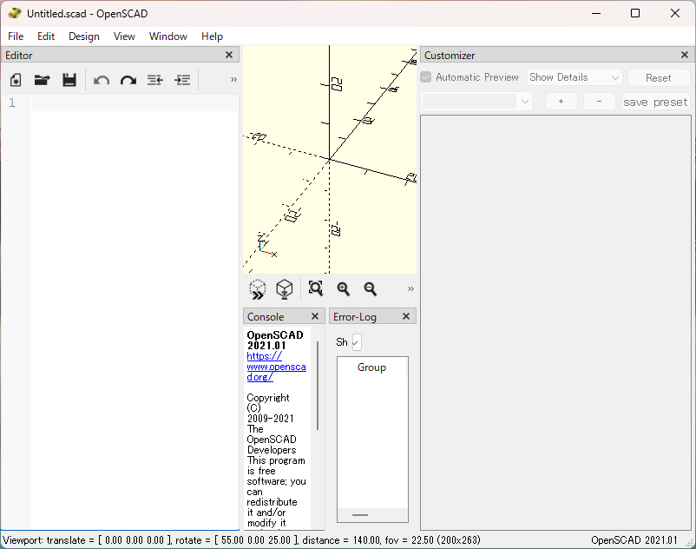Screen dimensions: 696x549
Task: Toggle the Sh checkbox in Error-Log
Action: click(357, 342)
